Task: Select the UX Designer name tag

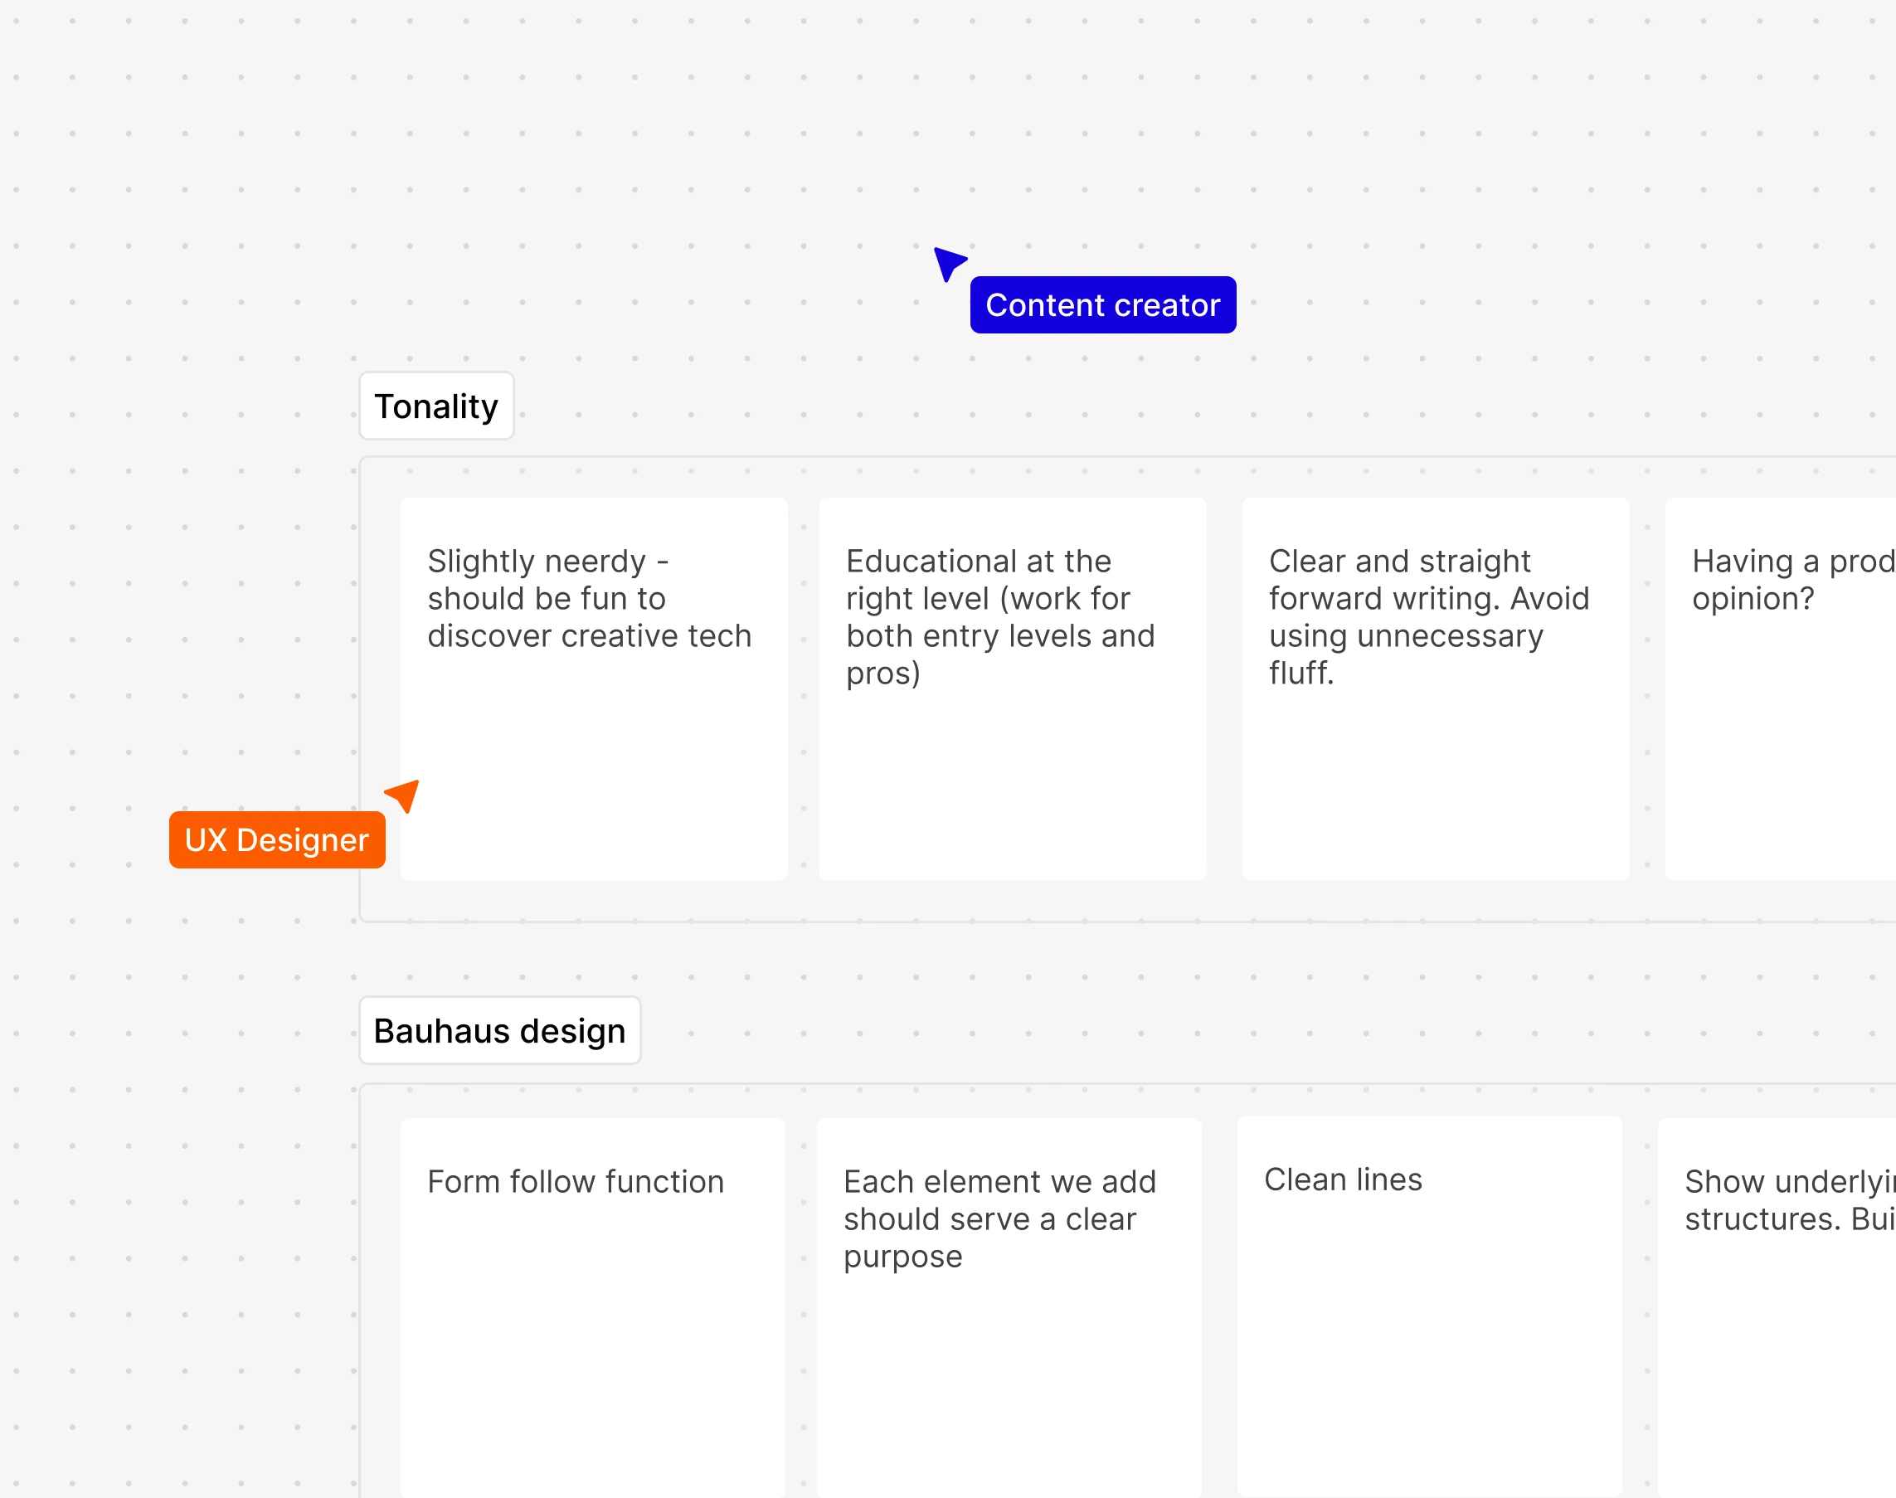Action: pyautogui.click(x=277, y=839)
